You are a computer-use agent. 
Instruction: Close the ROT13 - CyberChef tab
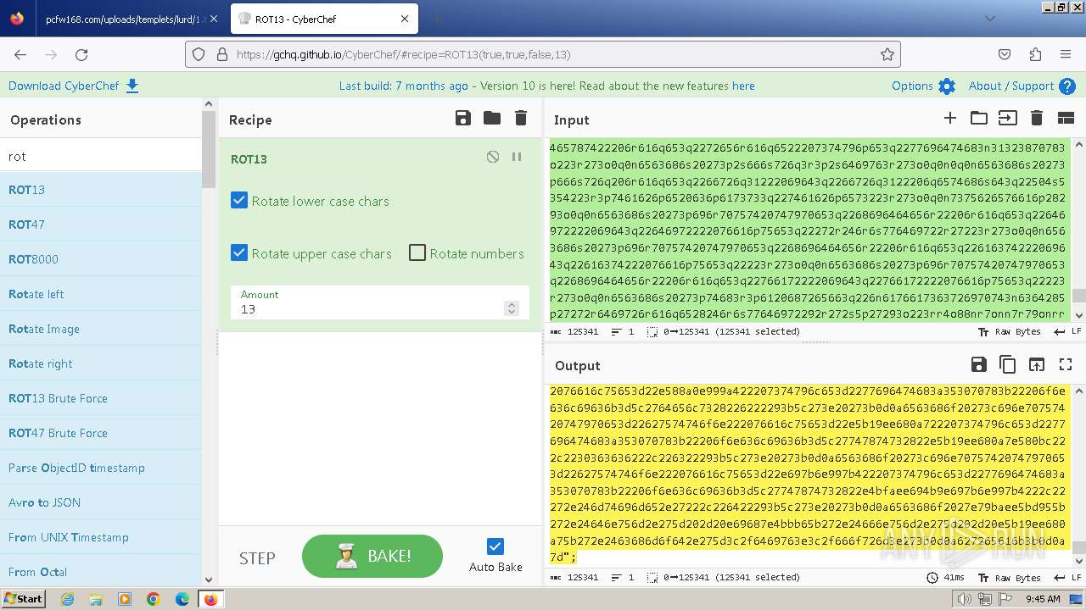[405, 19]
